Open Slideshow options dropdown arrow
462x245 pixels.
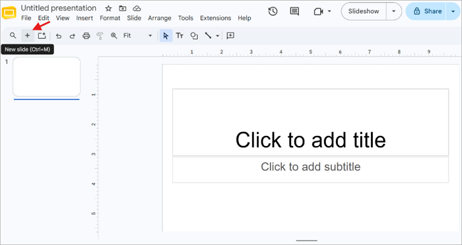393,11
